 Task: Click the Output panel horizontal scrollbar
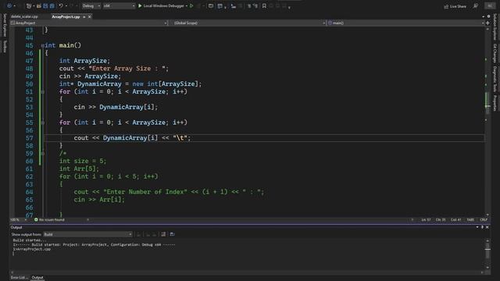247,272
